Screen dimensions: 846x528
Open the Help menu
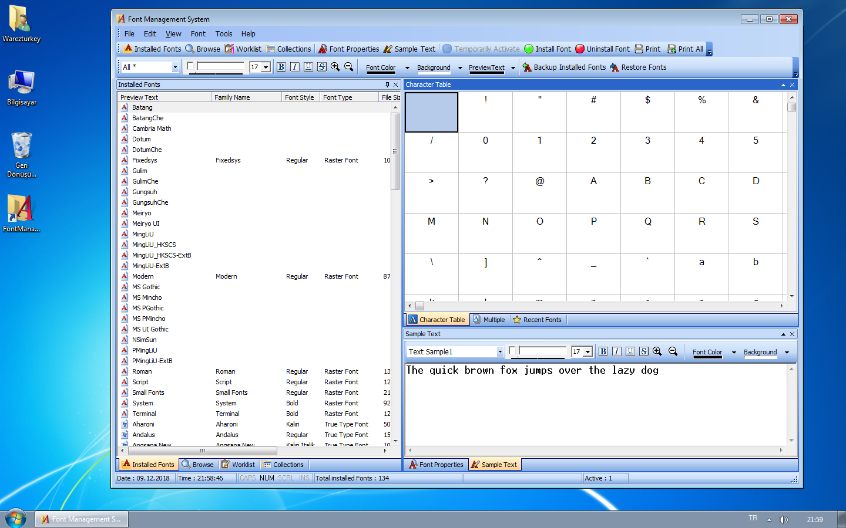click(249, 34)
